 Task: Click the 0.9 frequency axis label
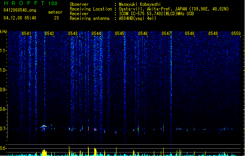tap(4, 90)
